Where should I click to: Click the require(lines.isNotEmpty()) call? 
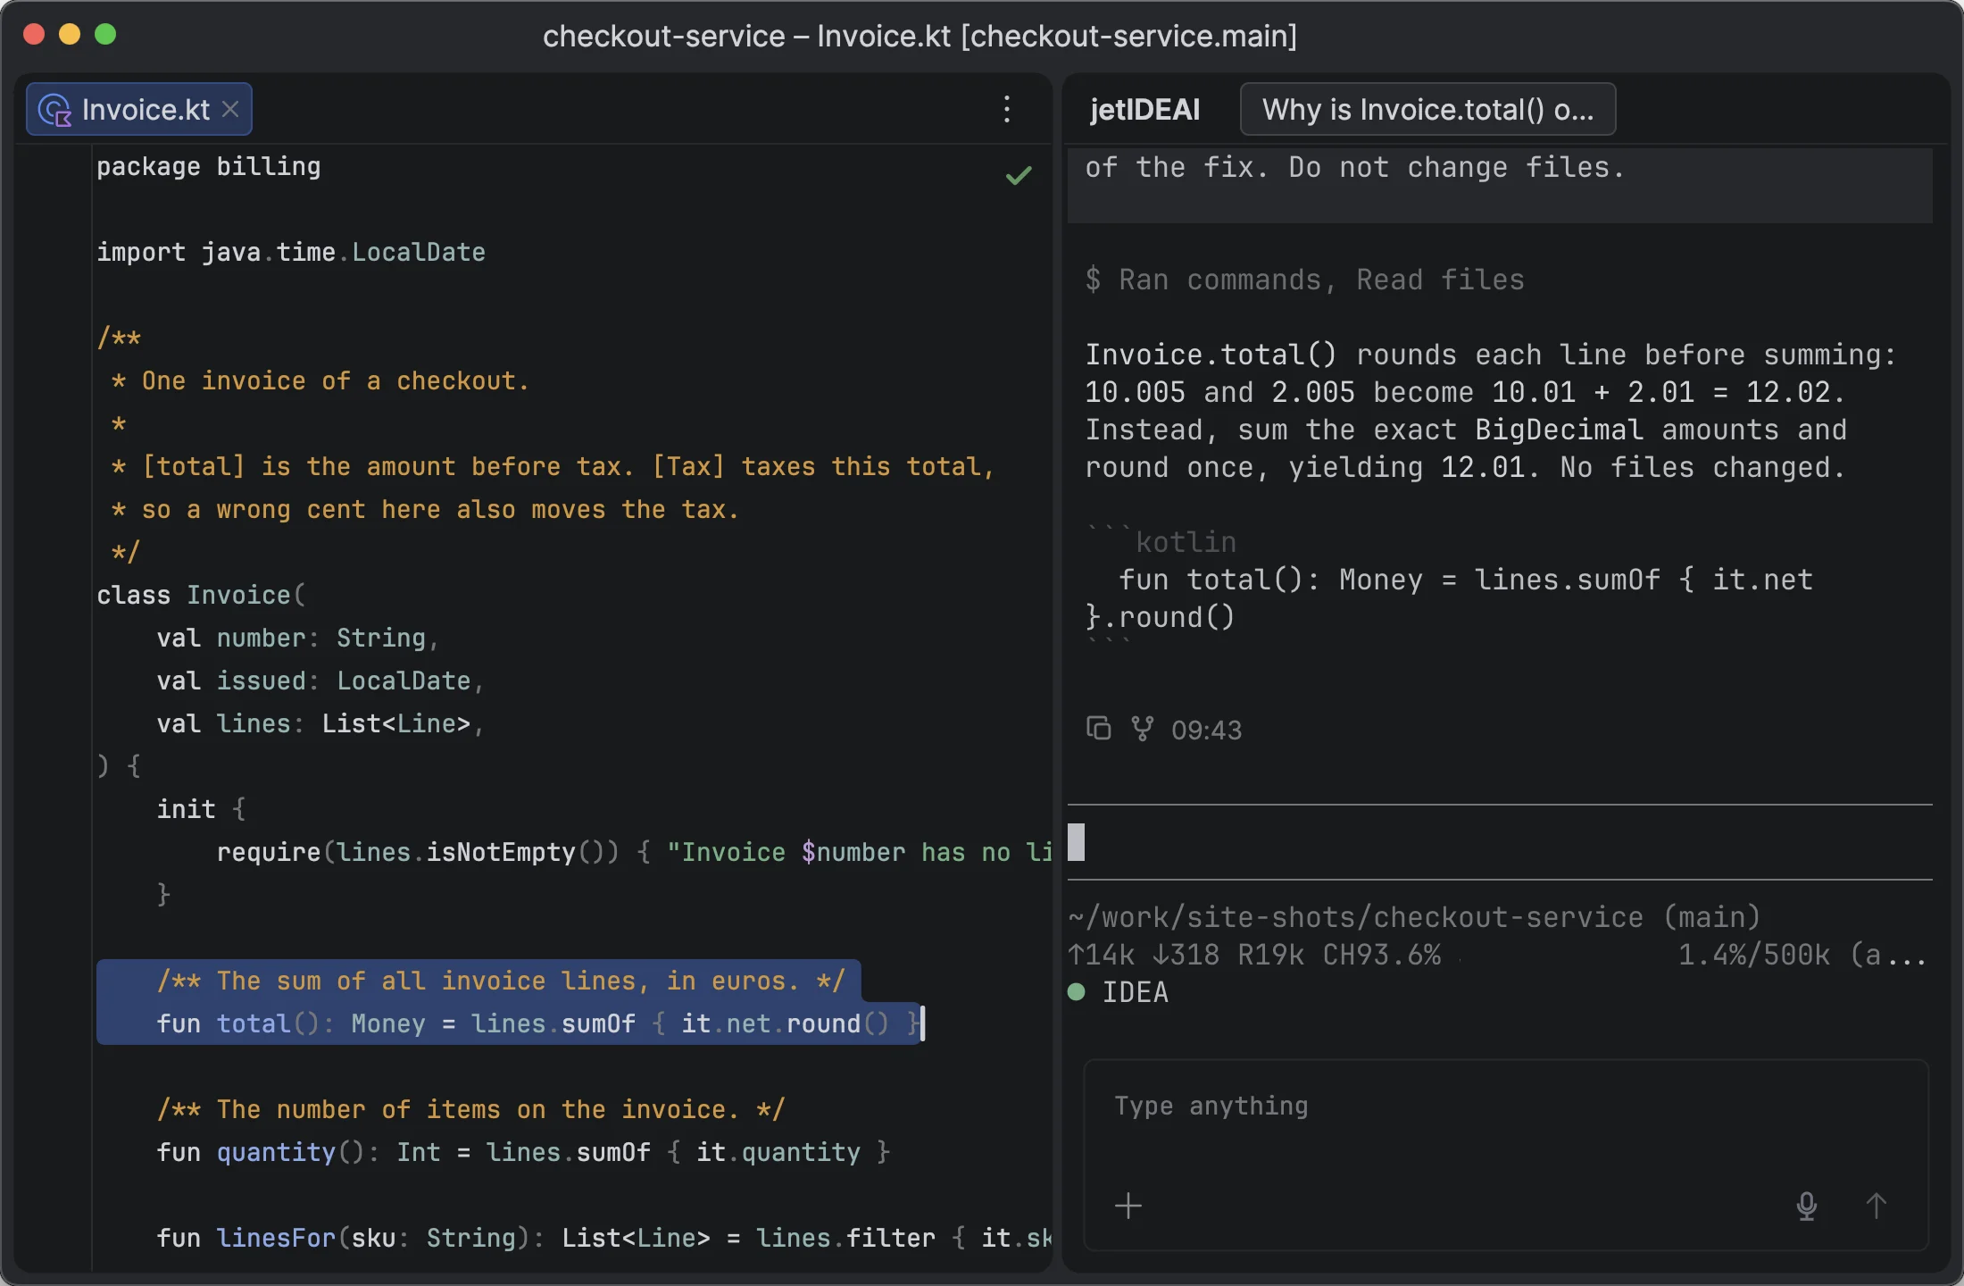tap(418, 853)
